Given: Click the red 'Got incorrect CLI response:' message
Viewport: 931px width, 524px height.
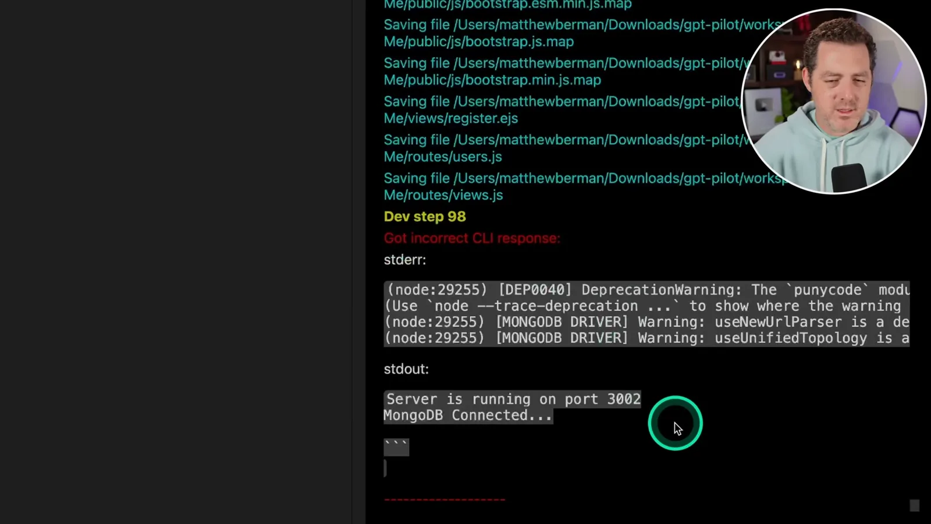Looking at the screenshot, I should pos(472,238).
